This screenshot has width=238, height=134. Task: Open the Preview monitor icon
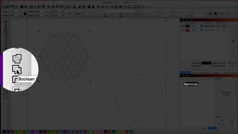tap(74, 7)
